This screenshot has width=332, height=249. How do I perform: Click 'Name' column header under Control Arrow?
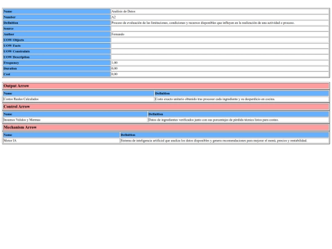75,114
